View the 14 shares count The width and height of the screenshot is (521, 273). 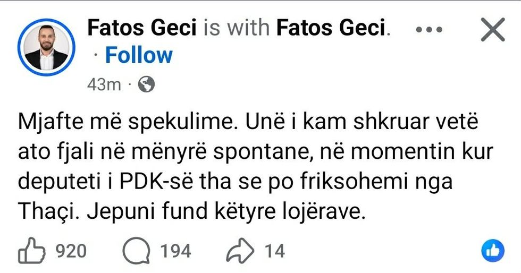(x=275, y=251)
